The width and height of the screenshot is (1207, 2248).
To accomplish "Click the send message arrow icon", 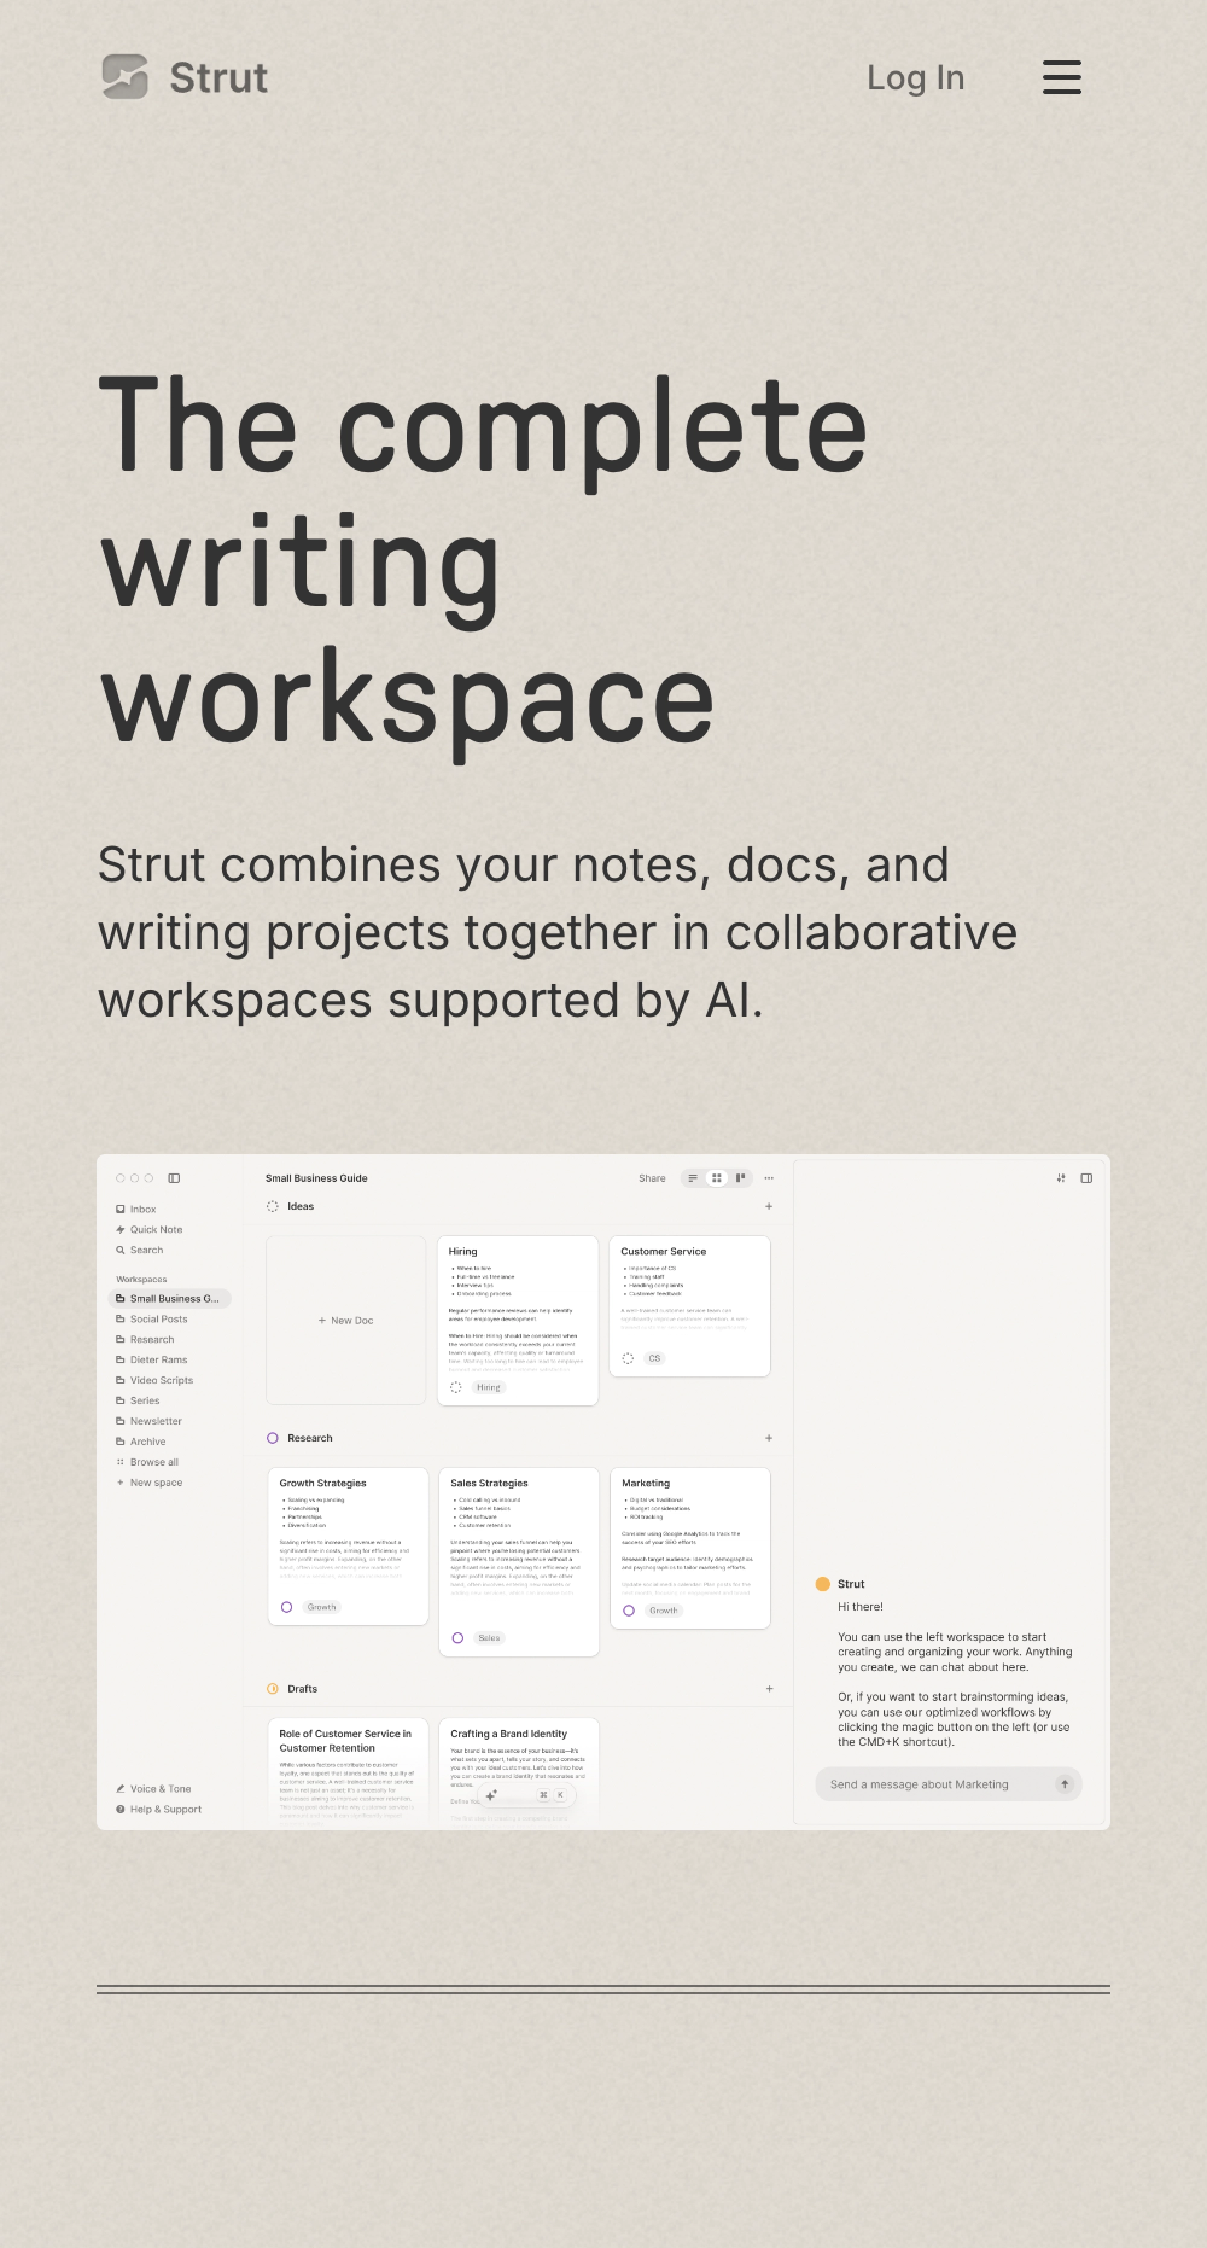I will [1064, 1784].
